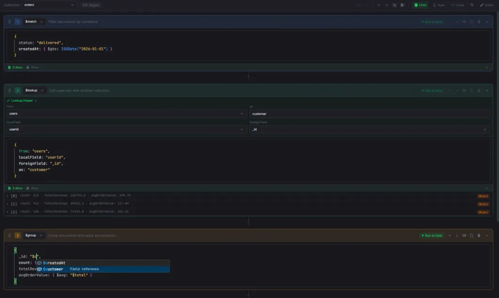Collapse all stages with the toolbar chevron icon
Viewport: 499px width, 298px height.
coord(378,5)
